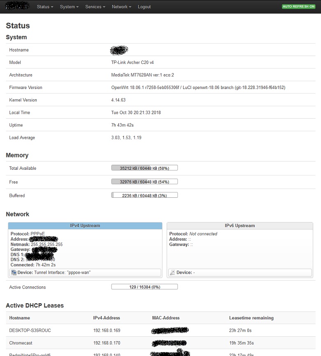Click Protocol: PPPoE in IPv4 box
The width and height of the screenshot is (321, 356).
(x=28, y=234)
